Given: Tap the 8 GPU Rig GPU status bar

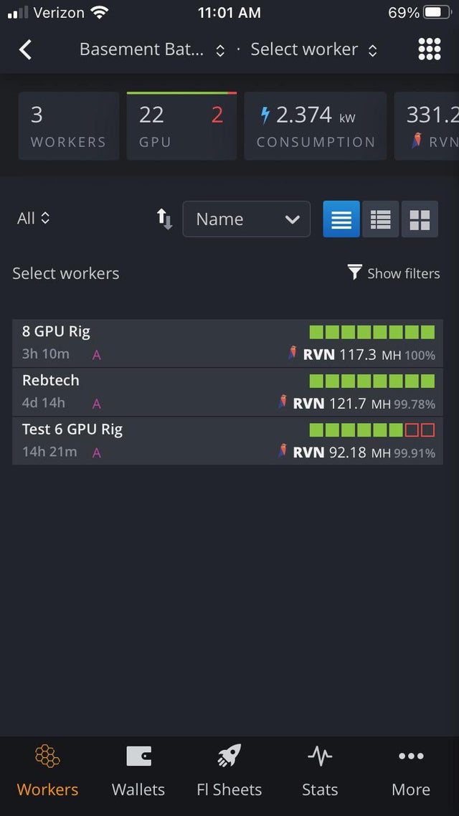Looking at the screenshot, I should [372, 332].
